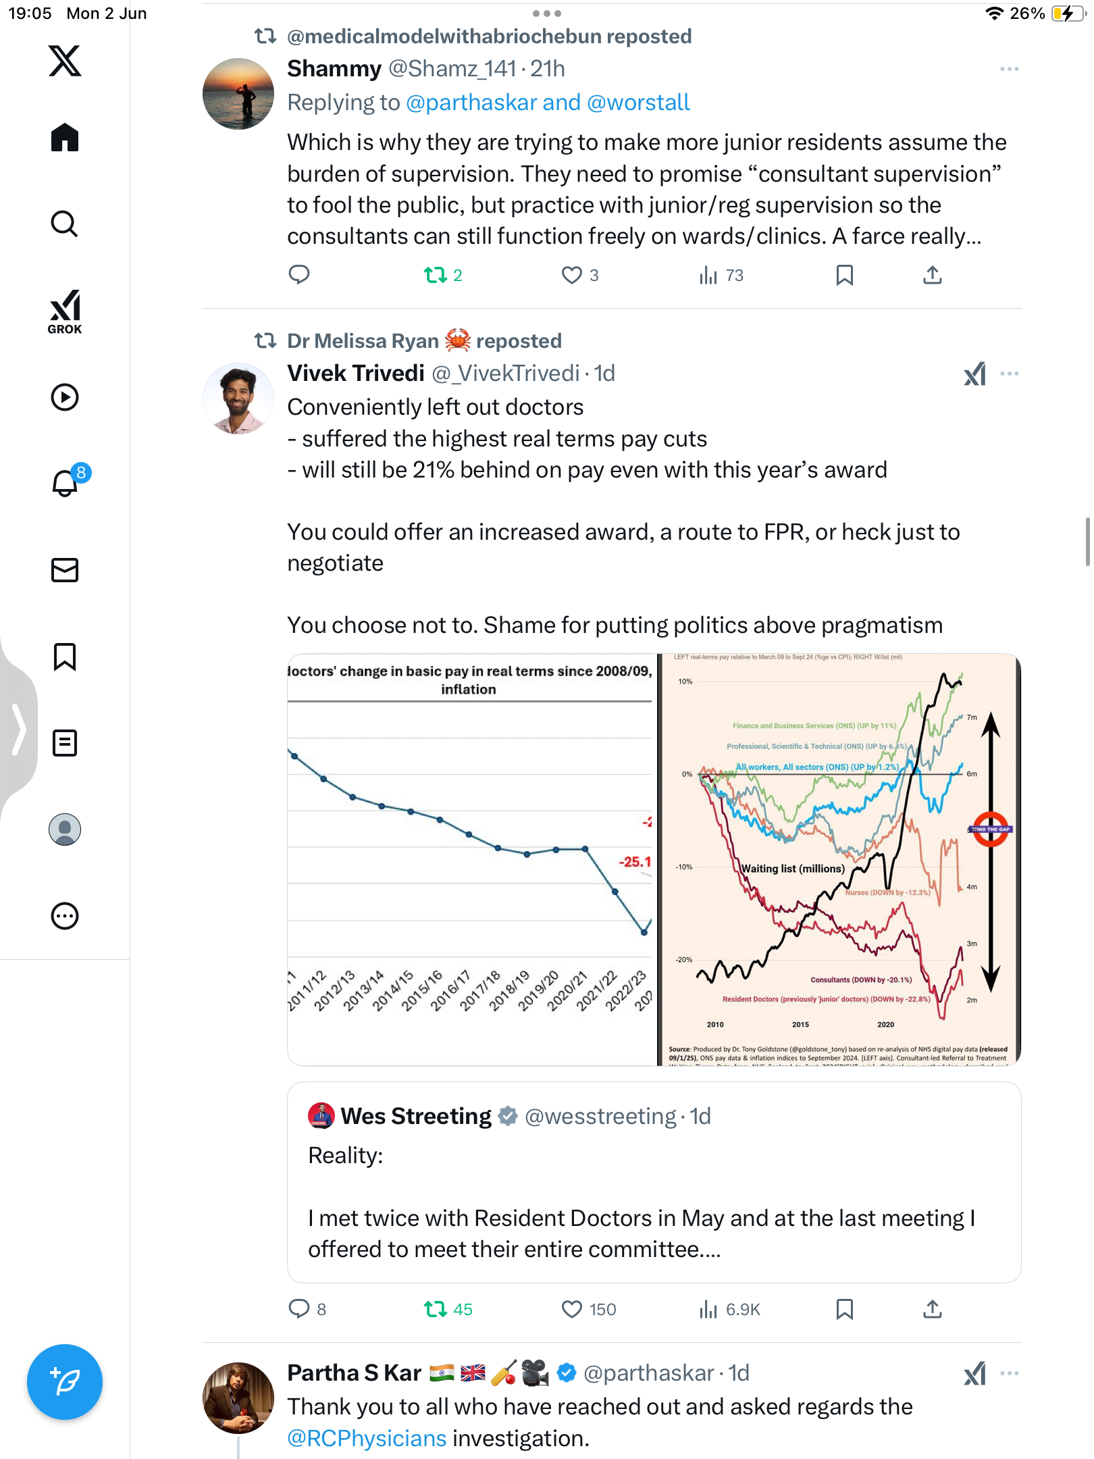1094x1459 pixels.
Task: Open more options on Vivek Trivedi's post
Action: pyautogui.click(x=1009, y=374)
